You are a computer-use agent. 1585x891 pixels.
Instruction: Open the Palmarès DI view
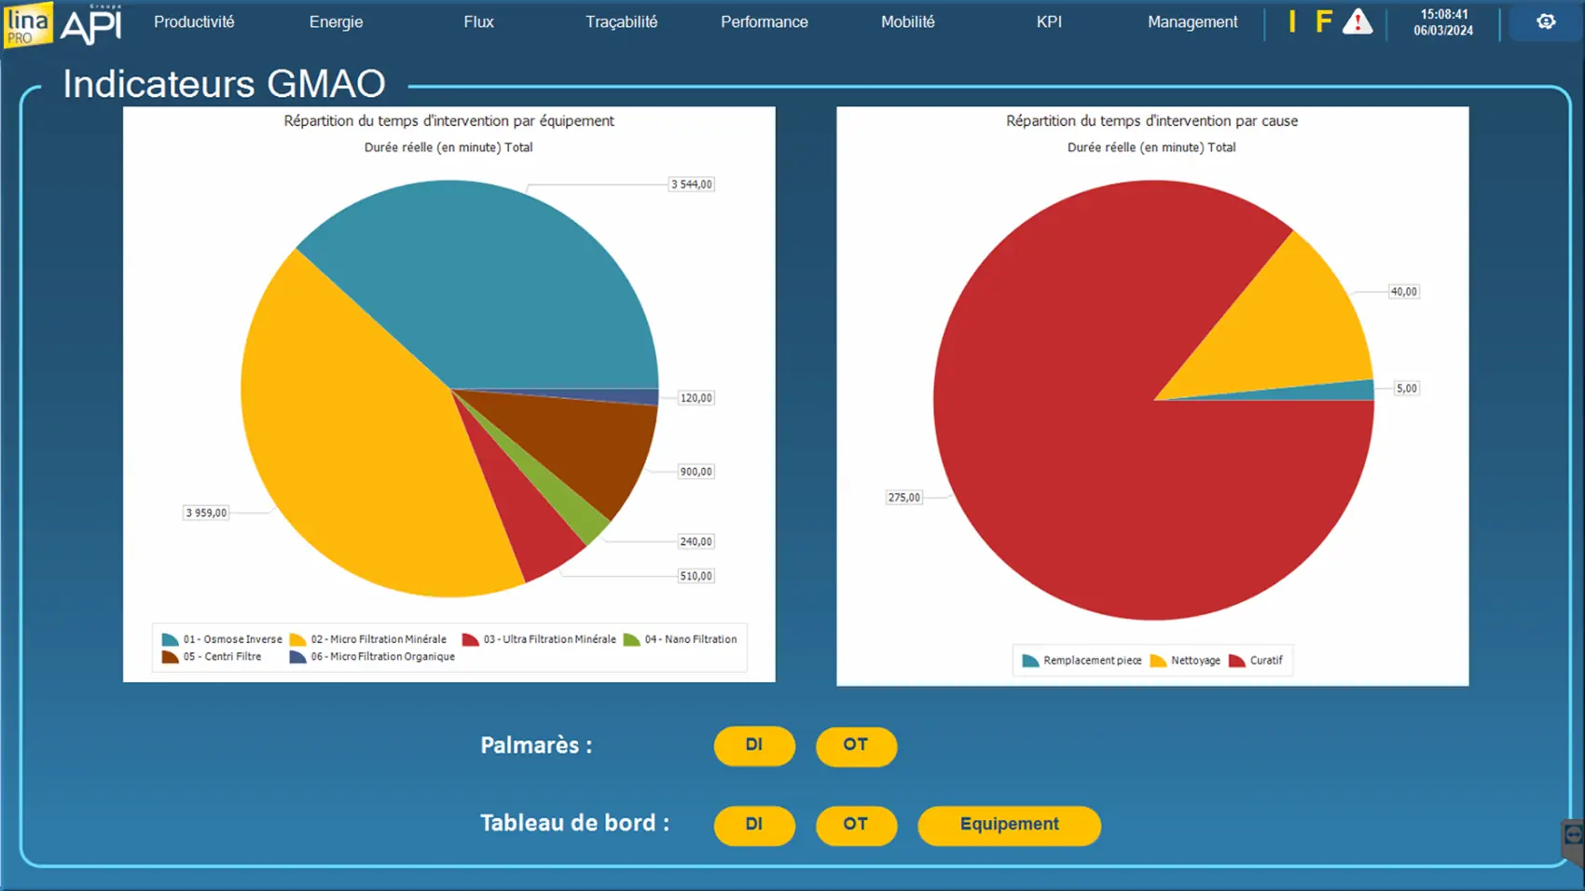(753, 746)
